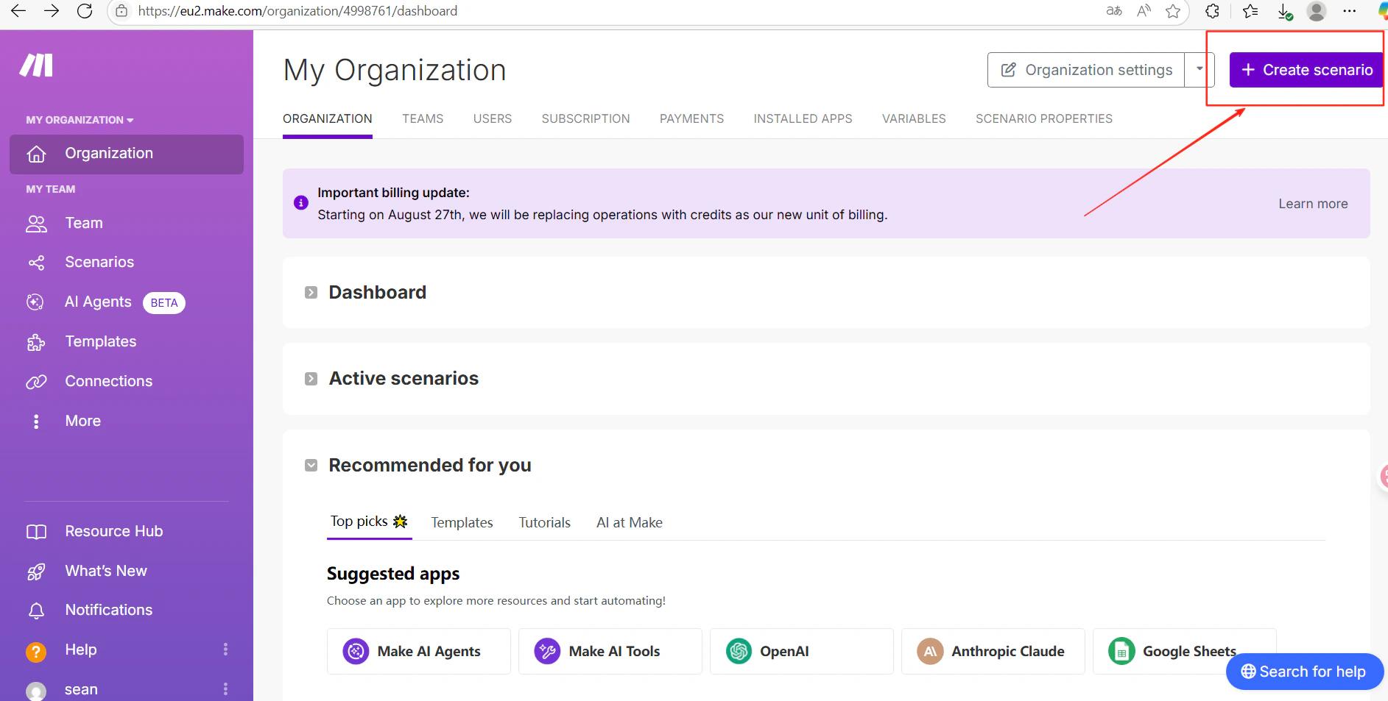Switch to the TEAMS tab
1388x701 pixels.
point(423,118)
